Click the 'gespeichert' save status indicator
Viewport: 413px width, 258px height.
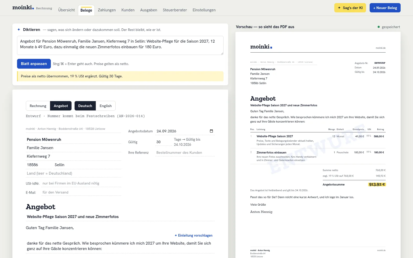(x=389, y=27)
